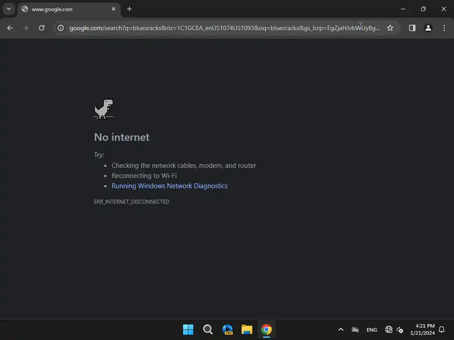
Task: View site information icon in address bar
Action: click(60, 28)
